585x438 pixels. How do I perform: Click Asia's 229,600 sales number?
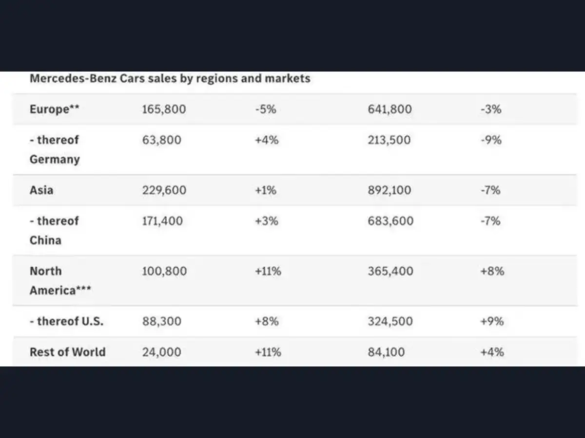pyautogui.click(x=164, y=190)
